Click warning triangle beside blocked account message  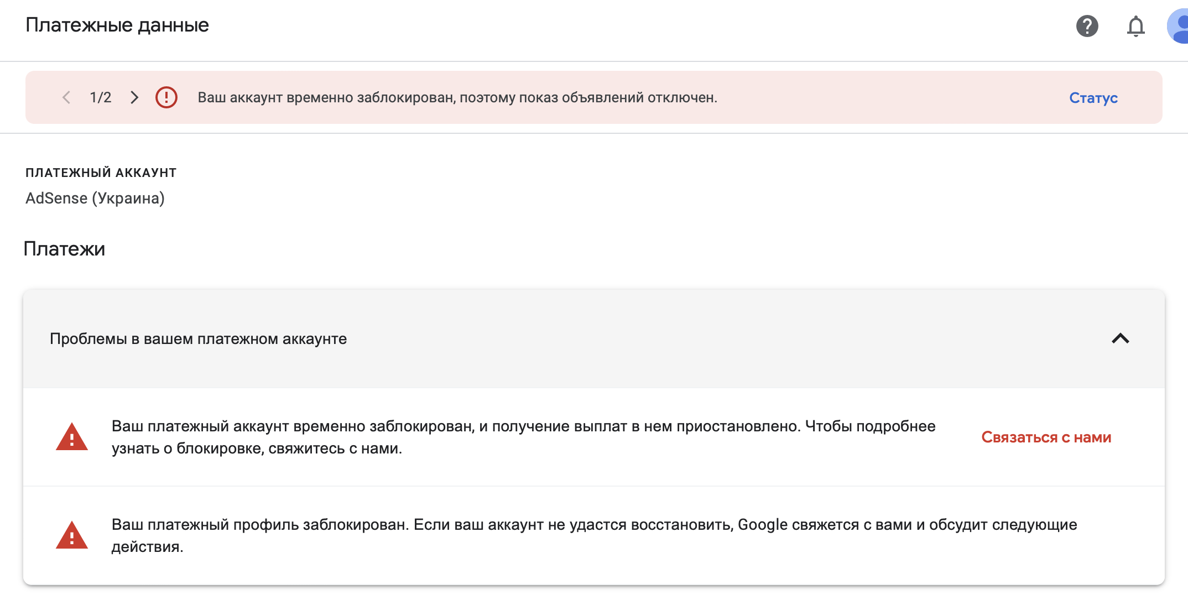tap(72, 437)
